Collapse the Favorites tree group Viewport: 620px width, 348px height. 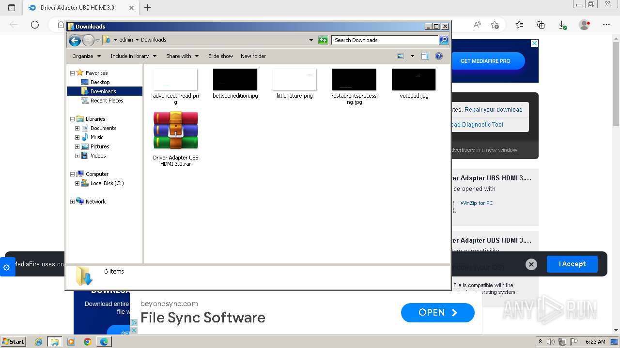[73, 73]
